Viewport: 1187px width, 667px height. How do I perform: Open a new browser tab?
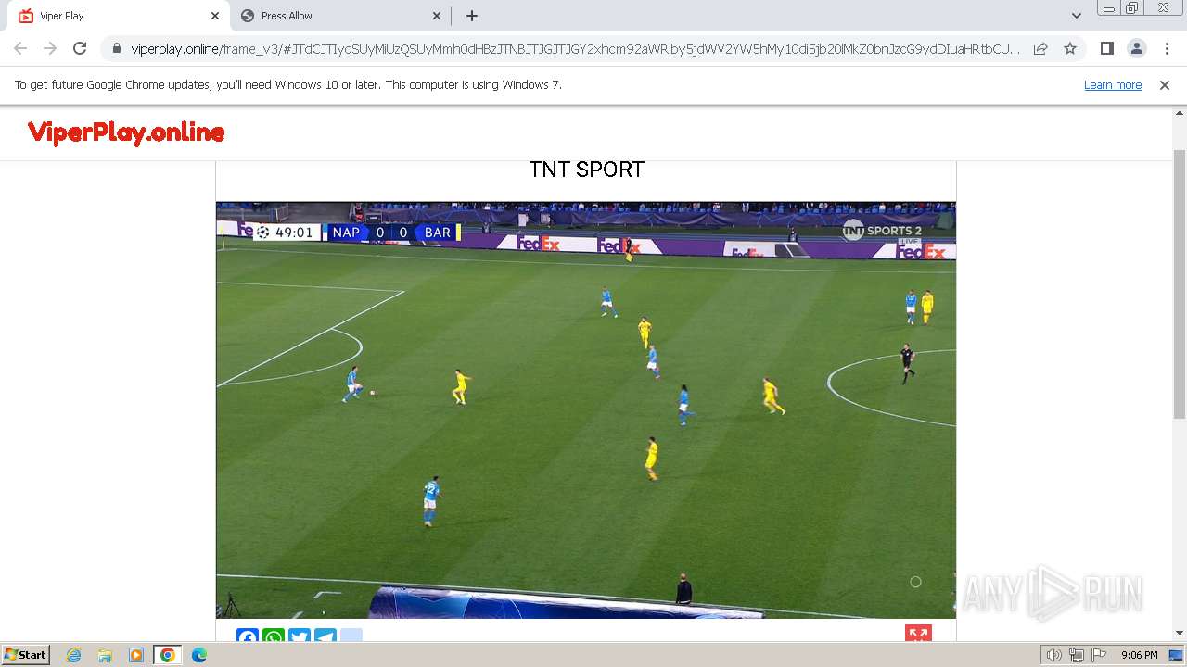(471, 16)
